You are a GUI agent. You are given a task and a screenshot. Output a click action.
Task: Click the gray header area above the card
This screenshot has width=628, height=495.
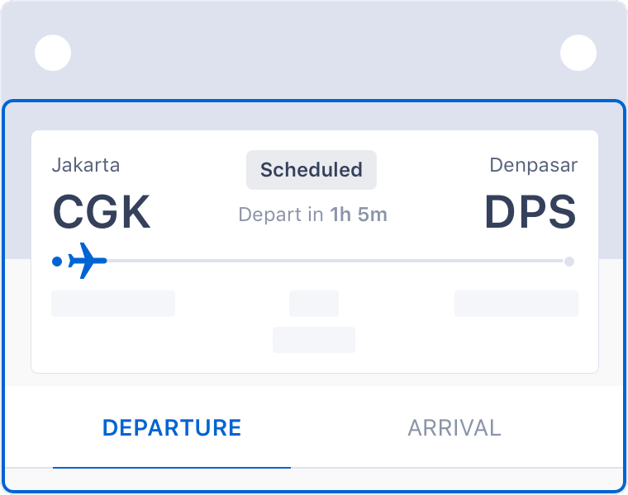[314, 52]
